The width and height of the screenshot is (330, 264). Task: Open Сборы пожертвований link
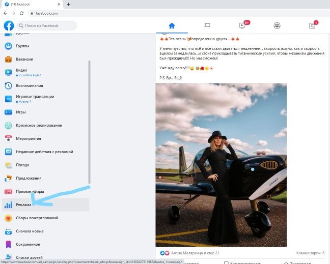pos(37,218)
